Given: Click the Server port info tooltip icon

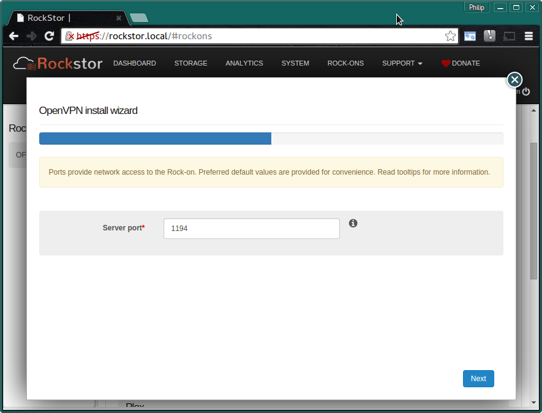Looking at the screenshot, I should point(353,223).
